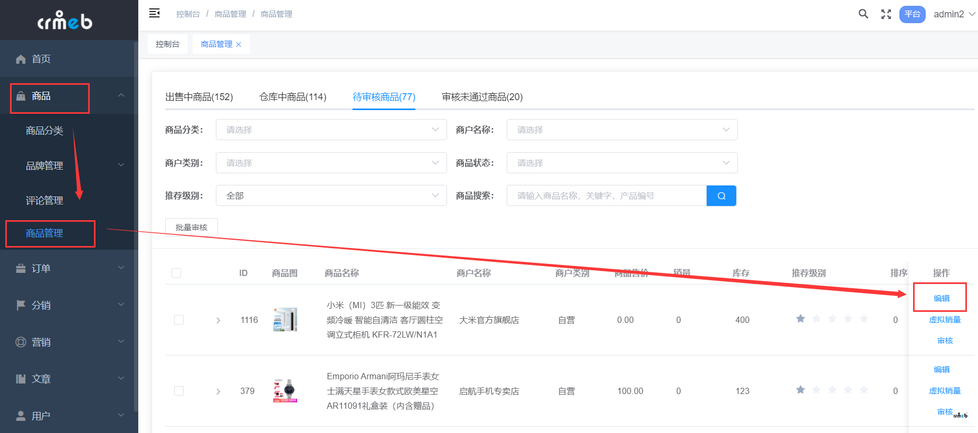The height and width of the screenshot is (433, 978).
Task: Open the admin2 user dropdown
Action: pos(954,14)
